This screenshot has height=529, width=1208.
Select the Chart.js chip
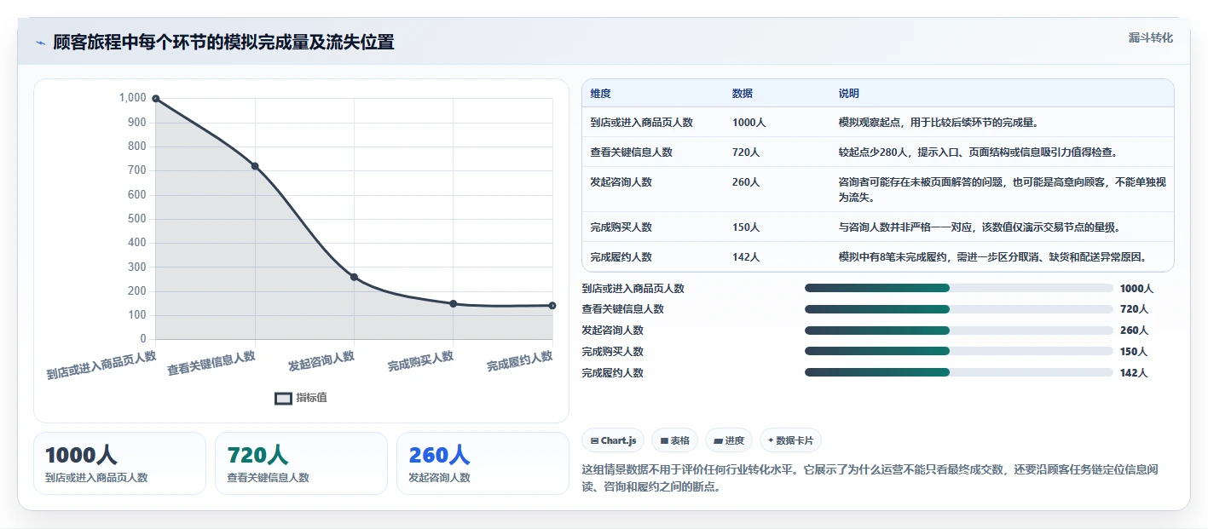click(613, 440)
